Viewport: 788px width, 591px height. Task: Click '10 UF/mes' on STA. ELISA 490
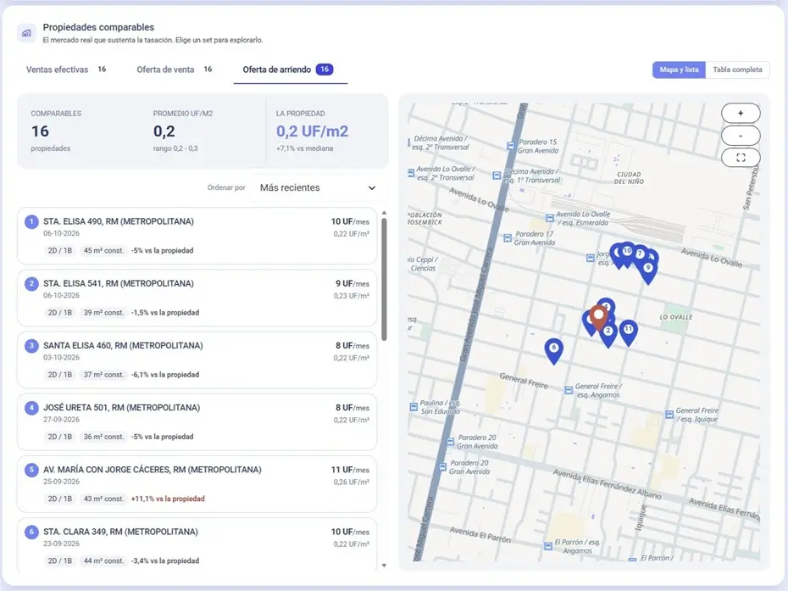point(350,222)
